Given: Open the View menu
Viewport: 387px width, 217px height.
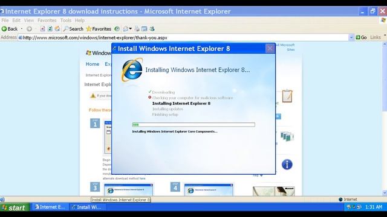Looking at the screenshot, I should (x=29, y=20).
